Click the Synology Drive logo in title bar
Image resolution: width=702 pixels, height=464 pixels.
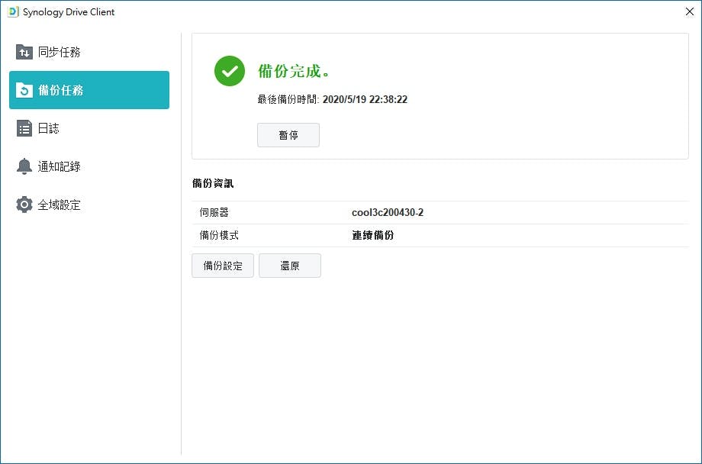coord(12,12)
